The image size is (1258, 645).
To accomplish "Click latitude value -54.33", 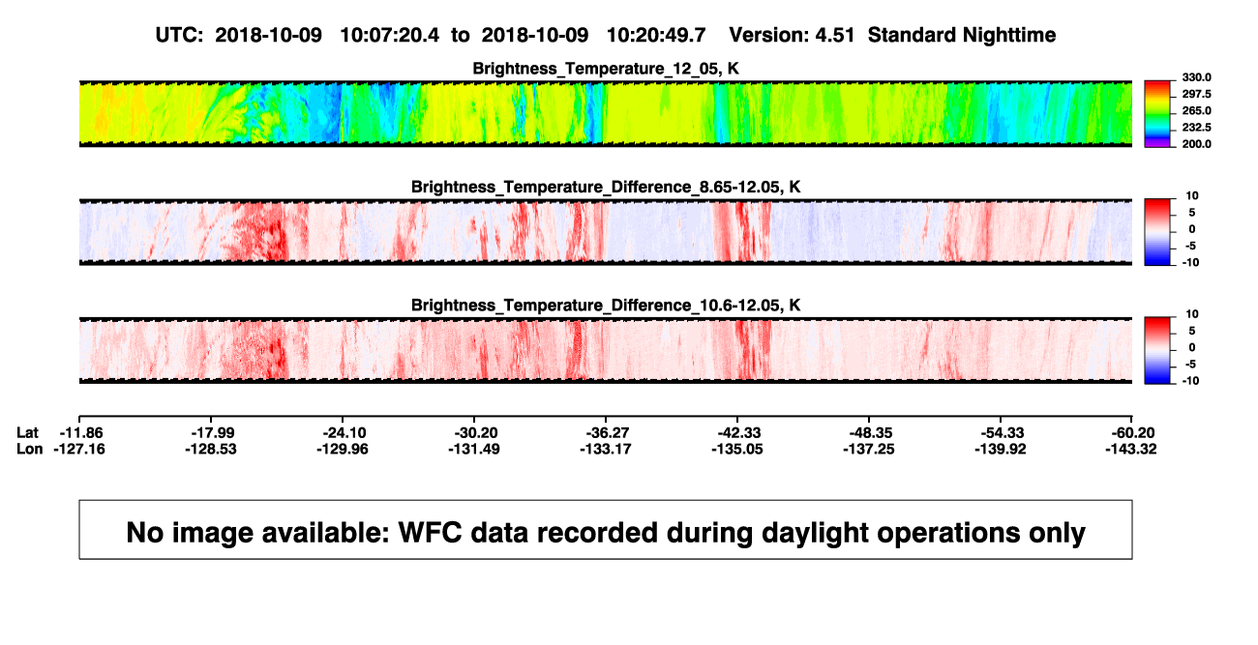I will tap(1001, 432).
